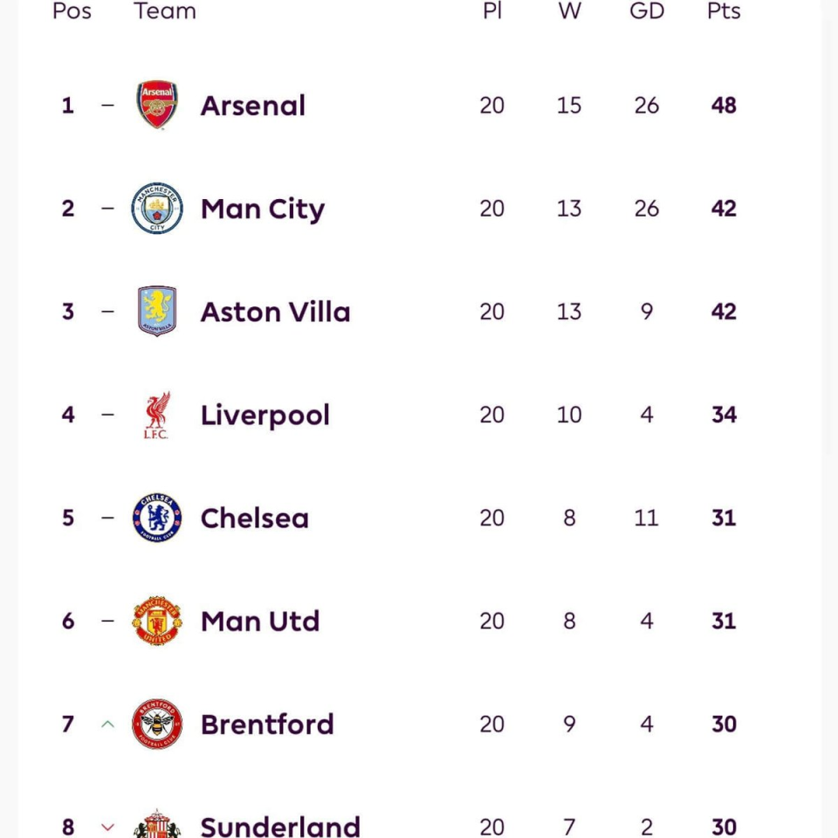Open the Arsenal team name link
The height and width of the screenshot is (838, 838).
[x=253, y=106]
